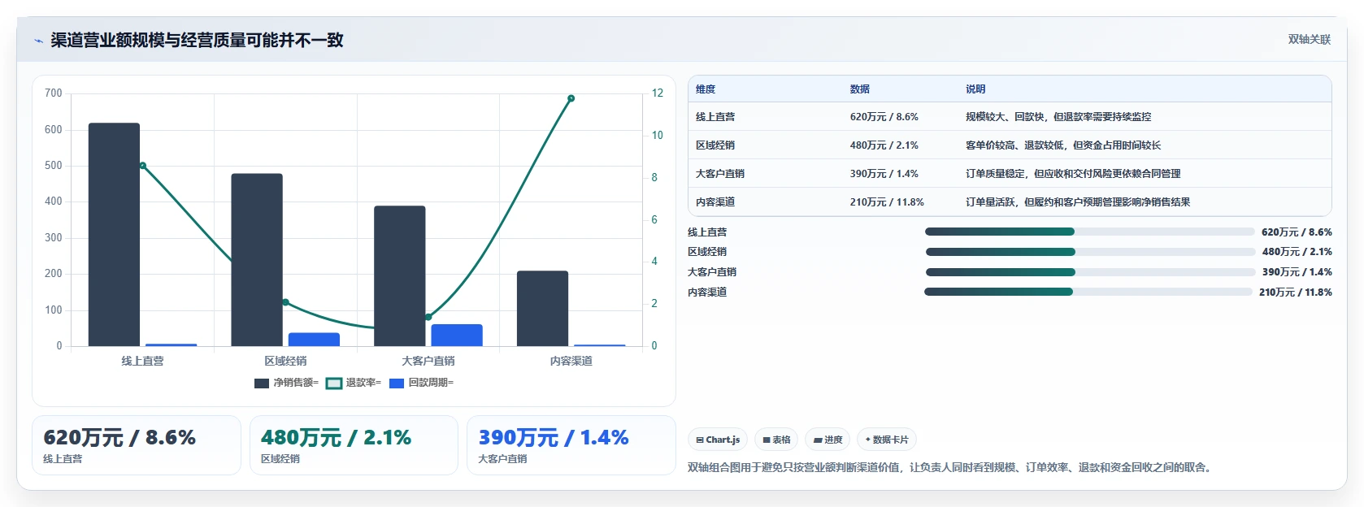Click the note starting 客单价较高、退款较低
1364x507 pixels.
point(1063,145)
